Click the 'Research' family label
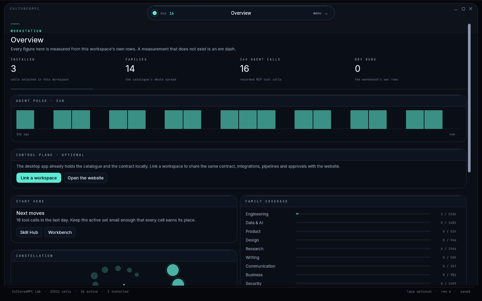 [254, 249]
